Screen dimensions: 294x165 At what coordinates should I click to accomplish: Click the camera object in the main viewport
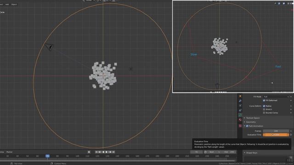[49, 47]
